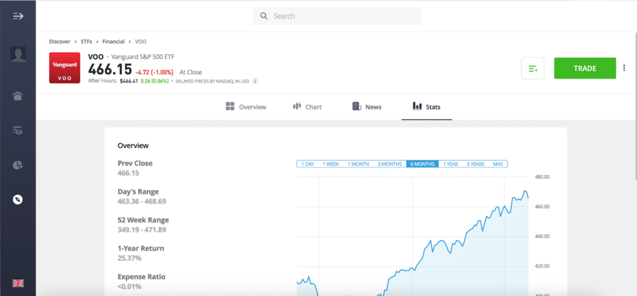This screenshot has height=296, width=637.
Task: Click VOO in breadcrumb
Action: pyautogui.click(x=141, y=42)
